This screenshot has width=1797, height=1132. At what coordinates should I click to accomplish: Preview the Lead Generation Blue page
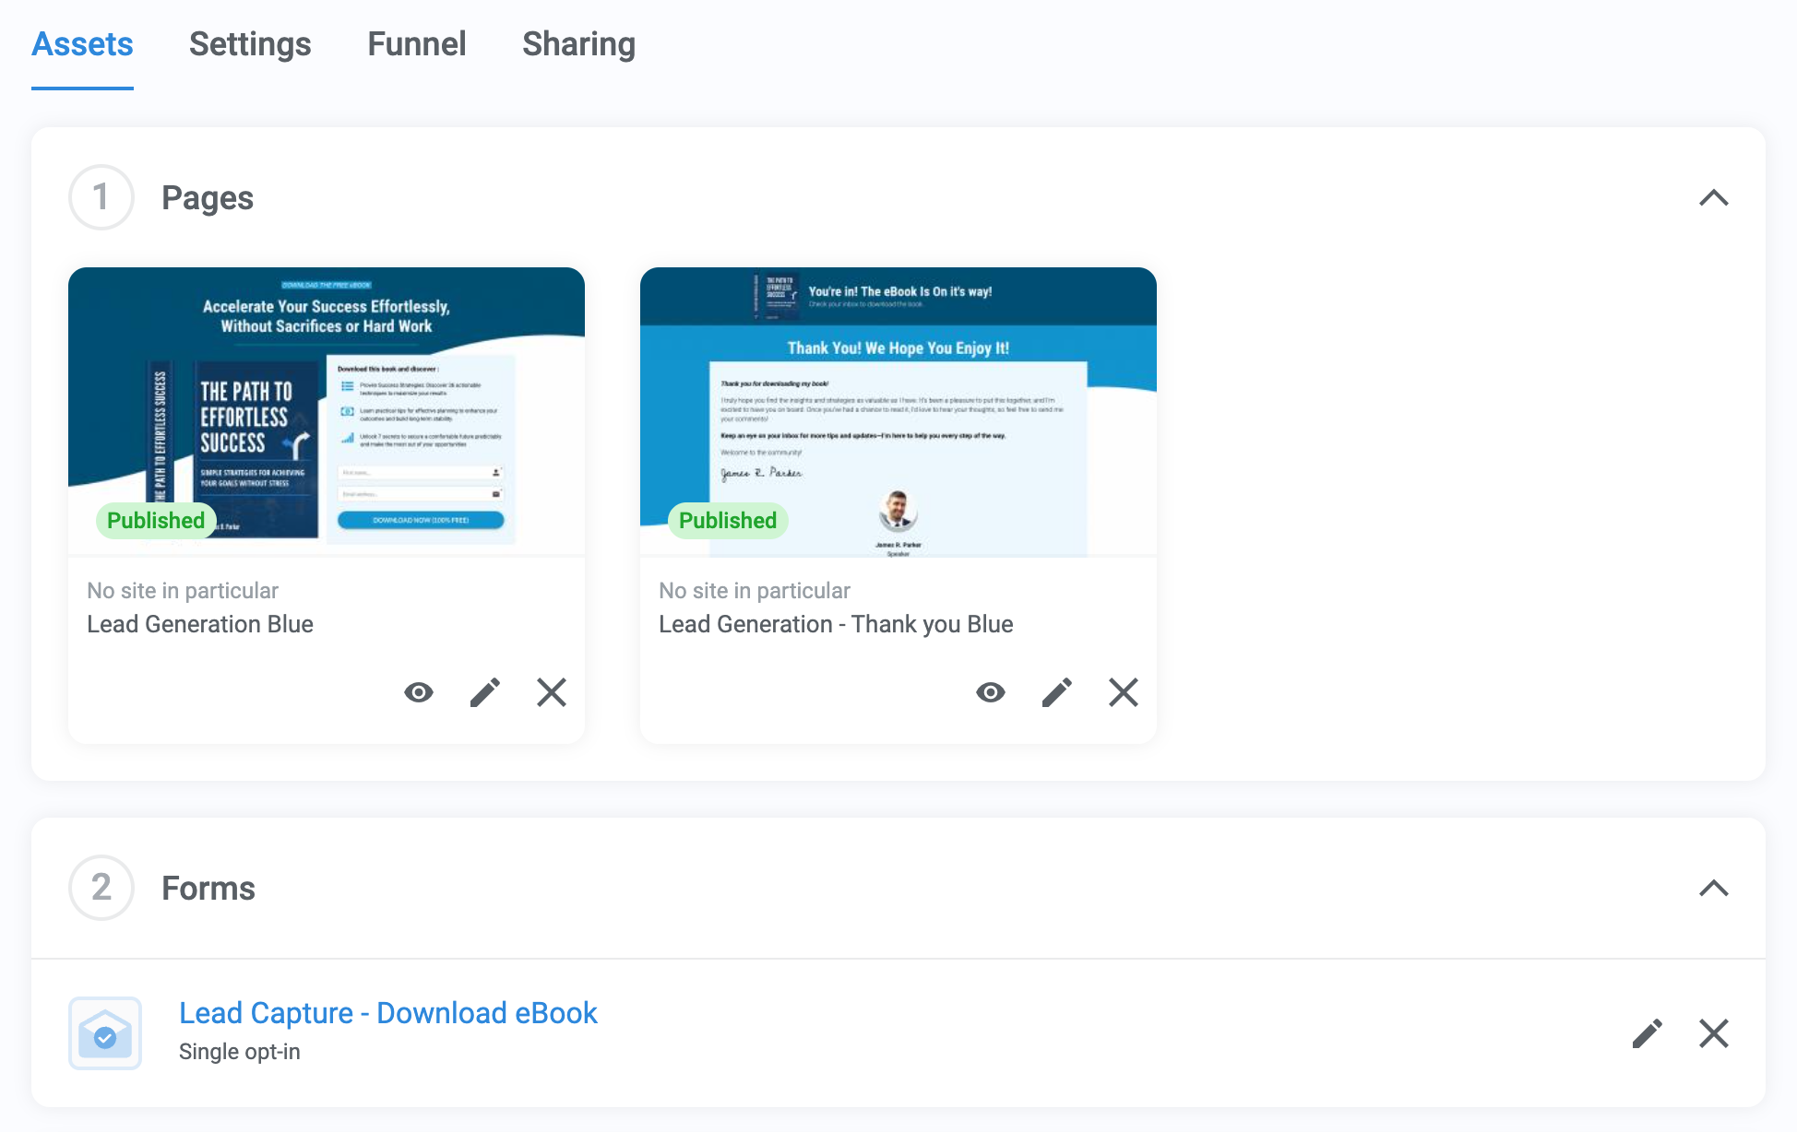pyautogui.click(x=419, y=692)
